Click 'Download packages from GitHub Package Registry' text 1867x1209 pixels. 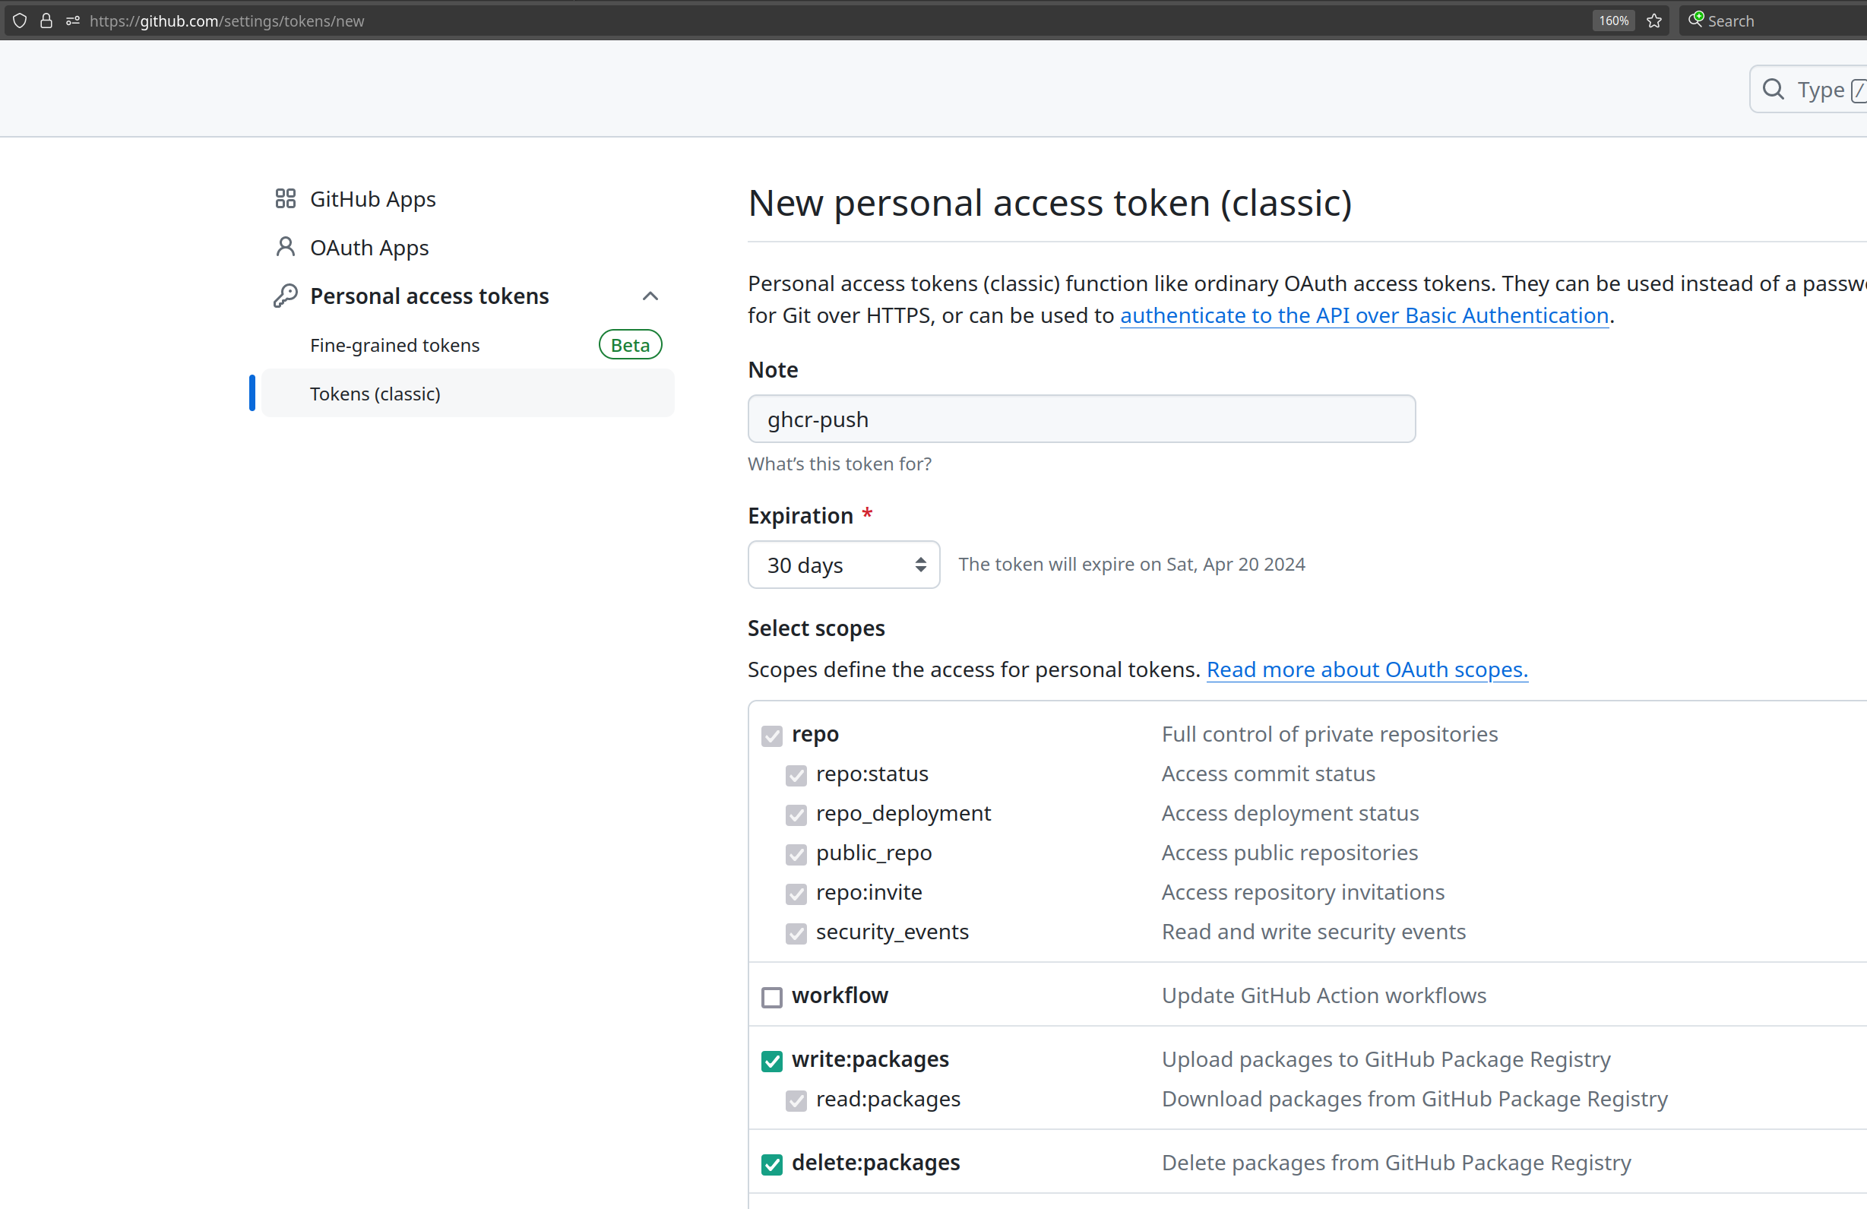(x=1414, y=1099)
